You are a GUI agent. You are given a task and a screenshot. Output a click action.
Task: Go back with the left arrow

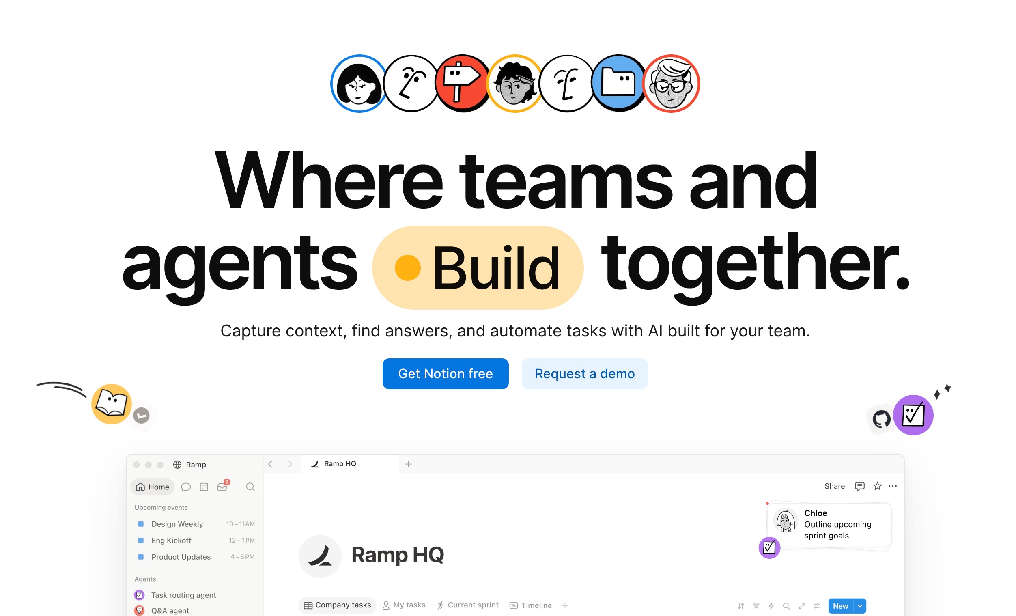coord(271,464)
